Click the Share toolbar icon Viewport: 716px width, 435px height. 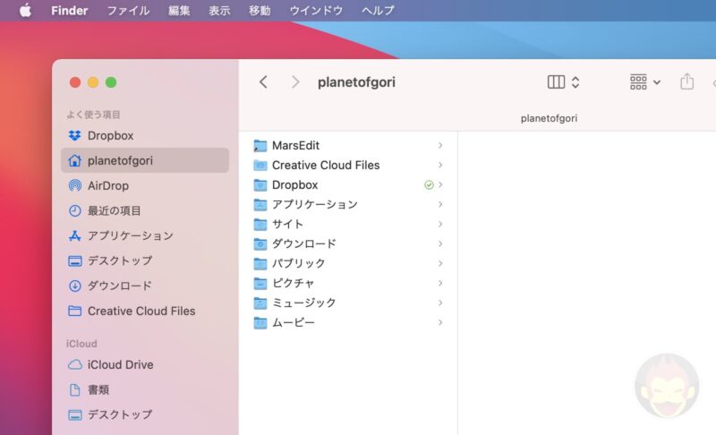pyautogui.click(x=686, y=82)
